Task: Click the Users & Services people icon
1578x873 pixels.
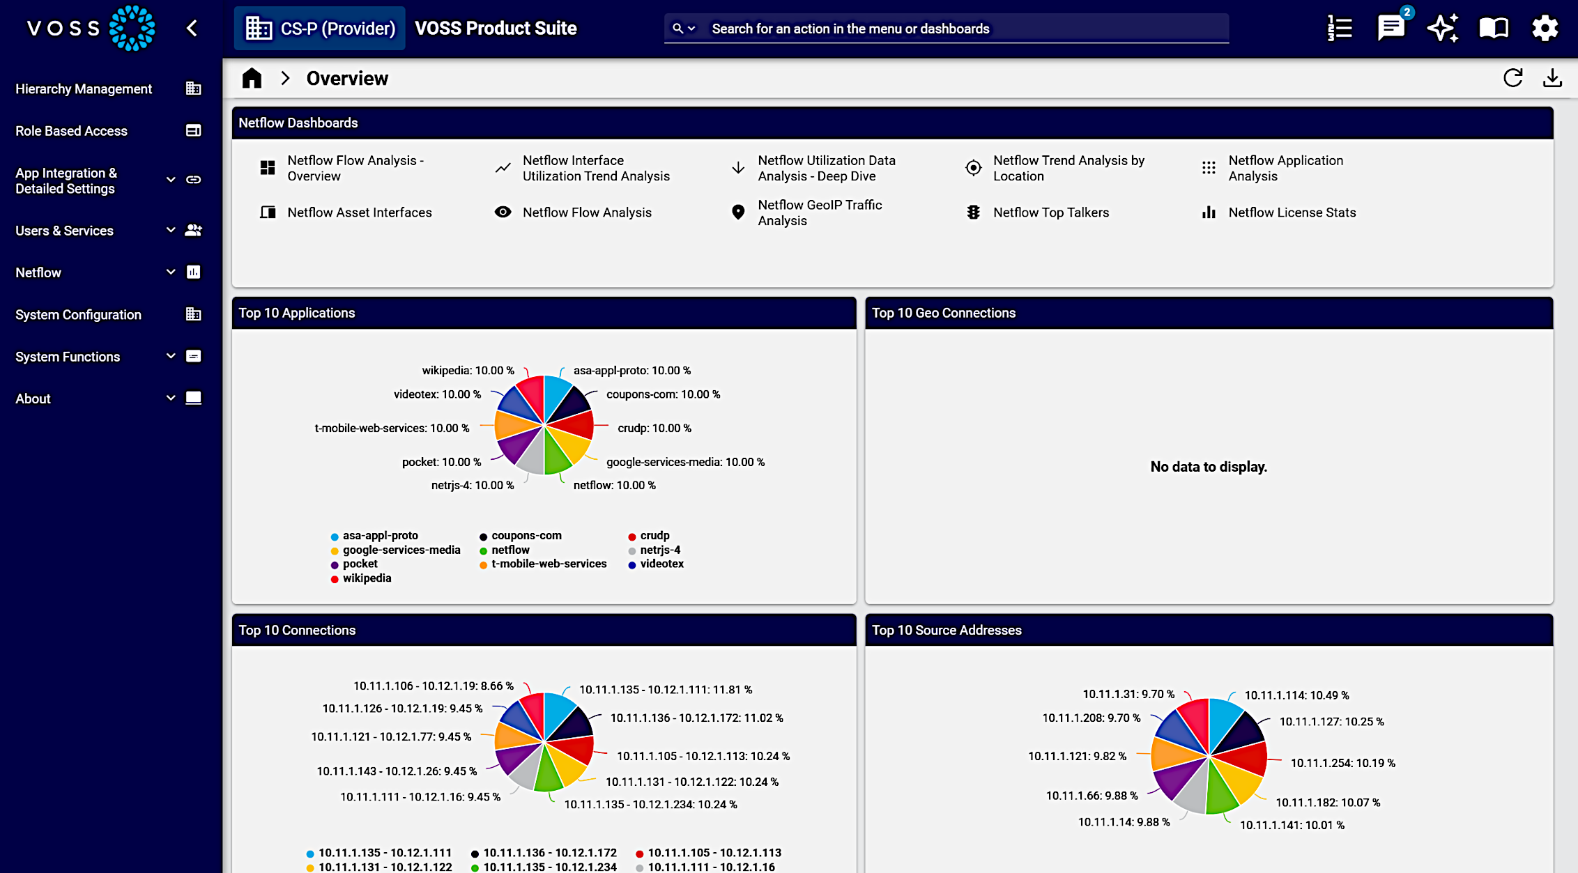Action: [x=194, y=230]
